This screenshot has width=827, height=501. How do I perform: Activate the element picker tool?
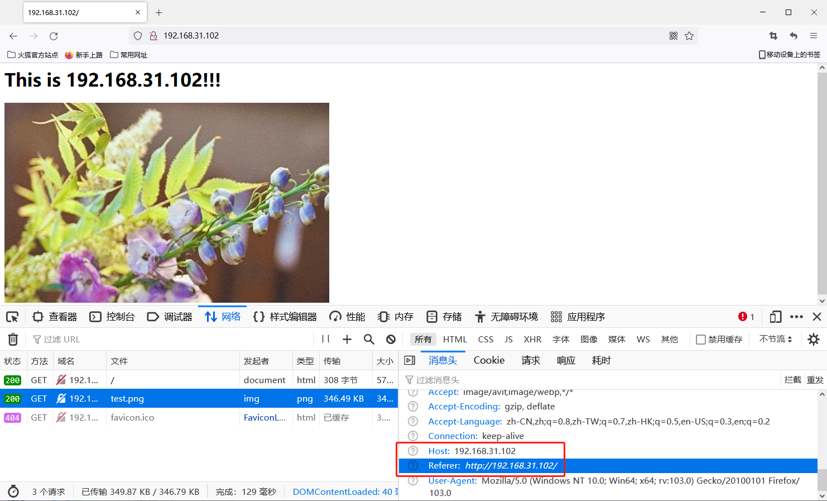pyautogui.click(x=12, y=317)
